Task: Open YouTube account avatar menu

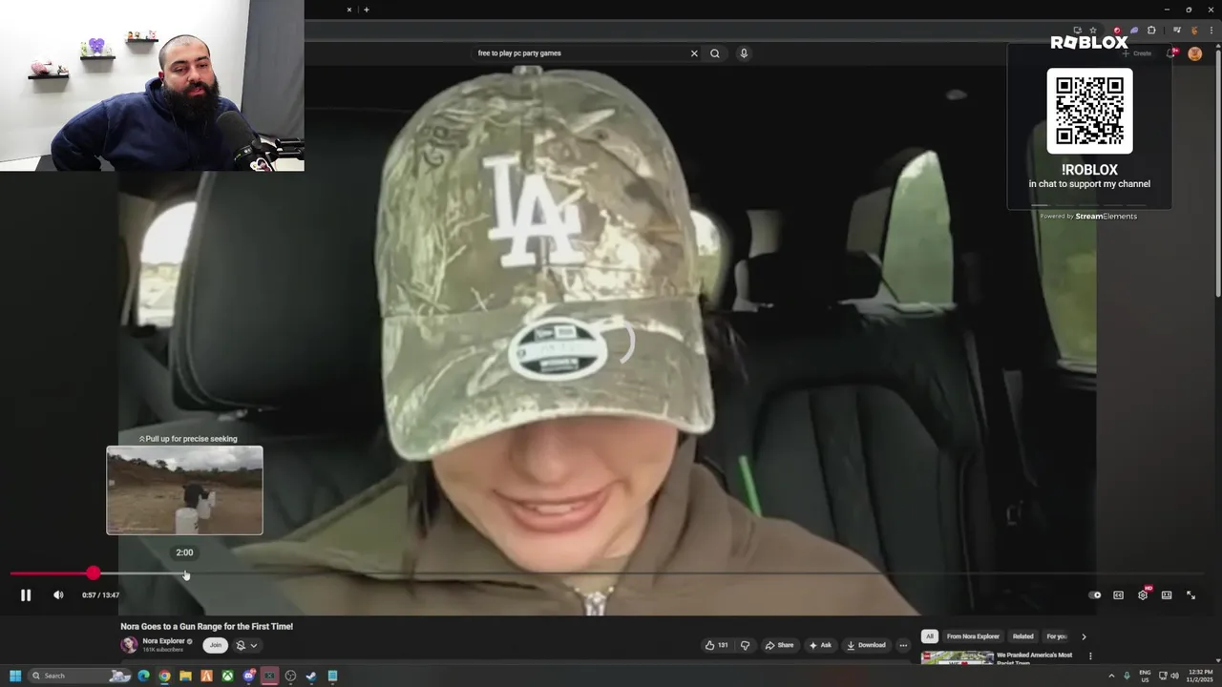Action: [1194, 53]
